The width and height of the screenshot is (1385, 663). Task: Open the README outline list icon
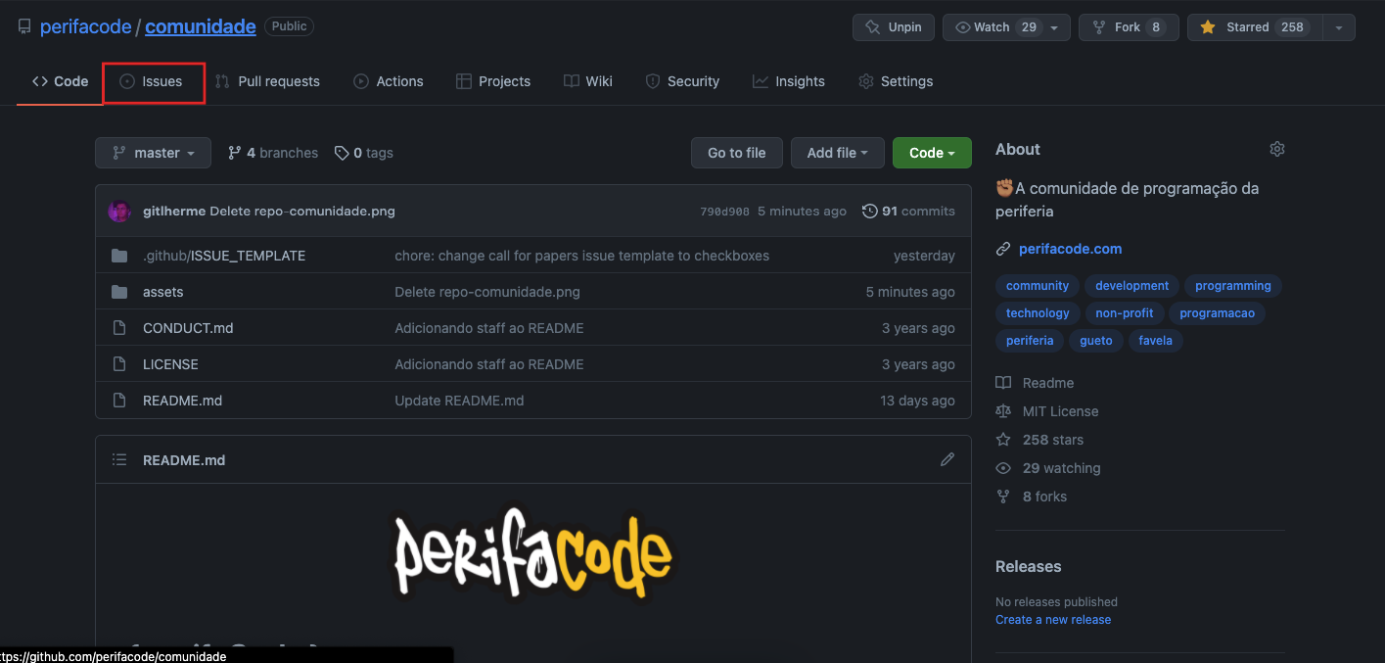[119, 459]
